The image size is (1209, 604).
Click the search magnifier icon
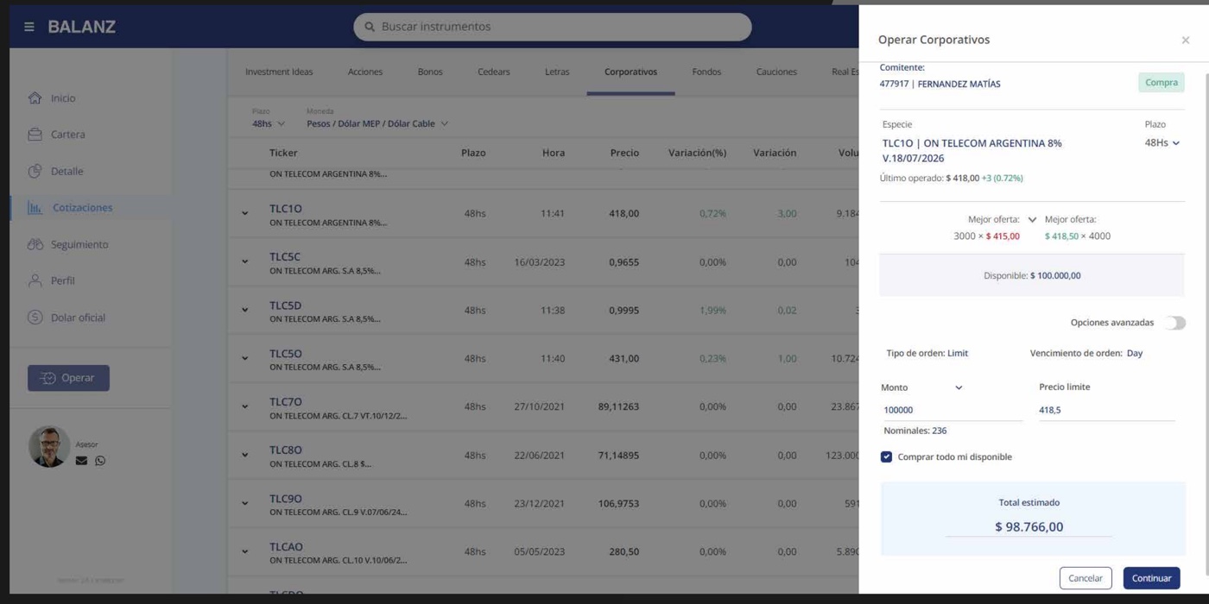tap(370, 27)
